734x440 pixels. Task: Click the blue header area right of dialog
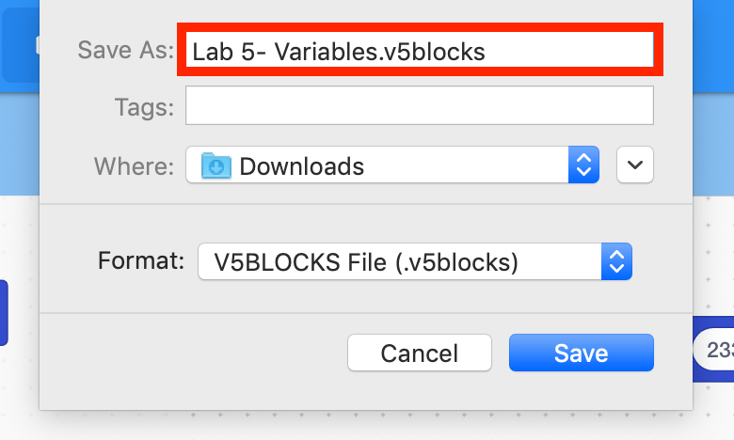click(713, 46)
